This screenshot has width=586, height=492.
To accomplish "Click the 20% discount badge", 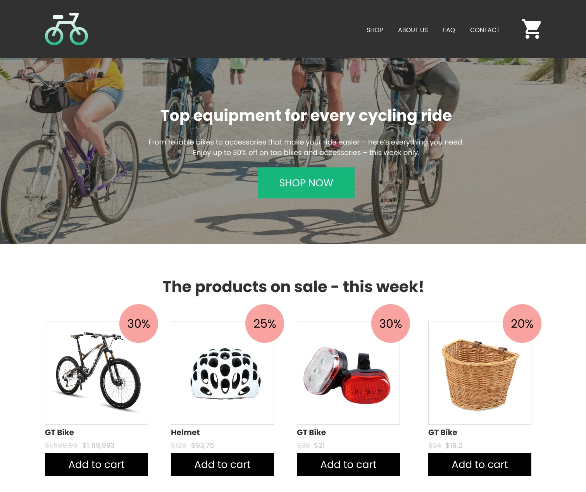I will click(522, 323).
